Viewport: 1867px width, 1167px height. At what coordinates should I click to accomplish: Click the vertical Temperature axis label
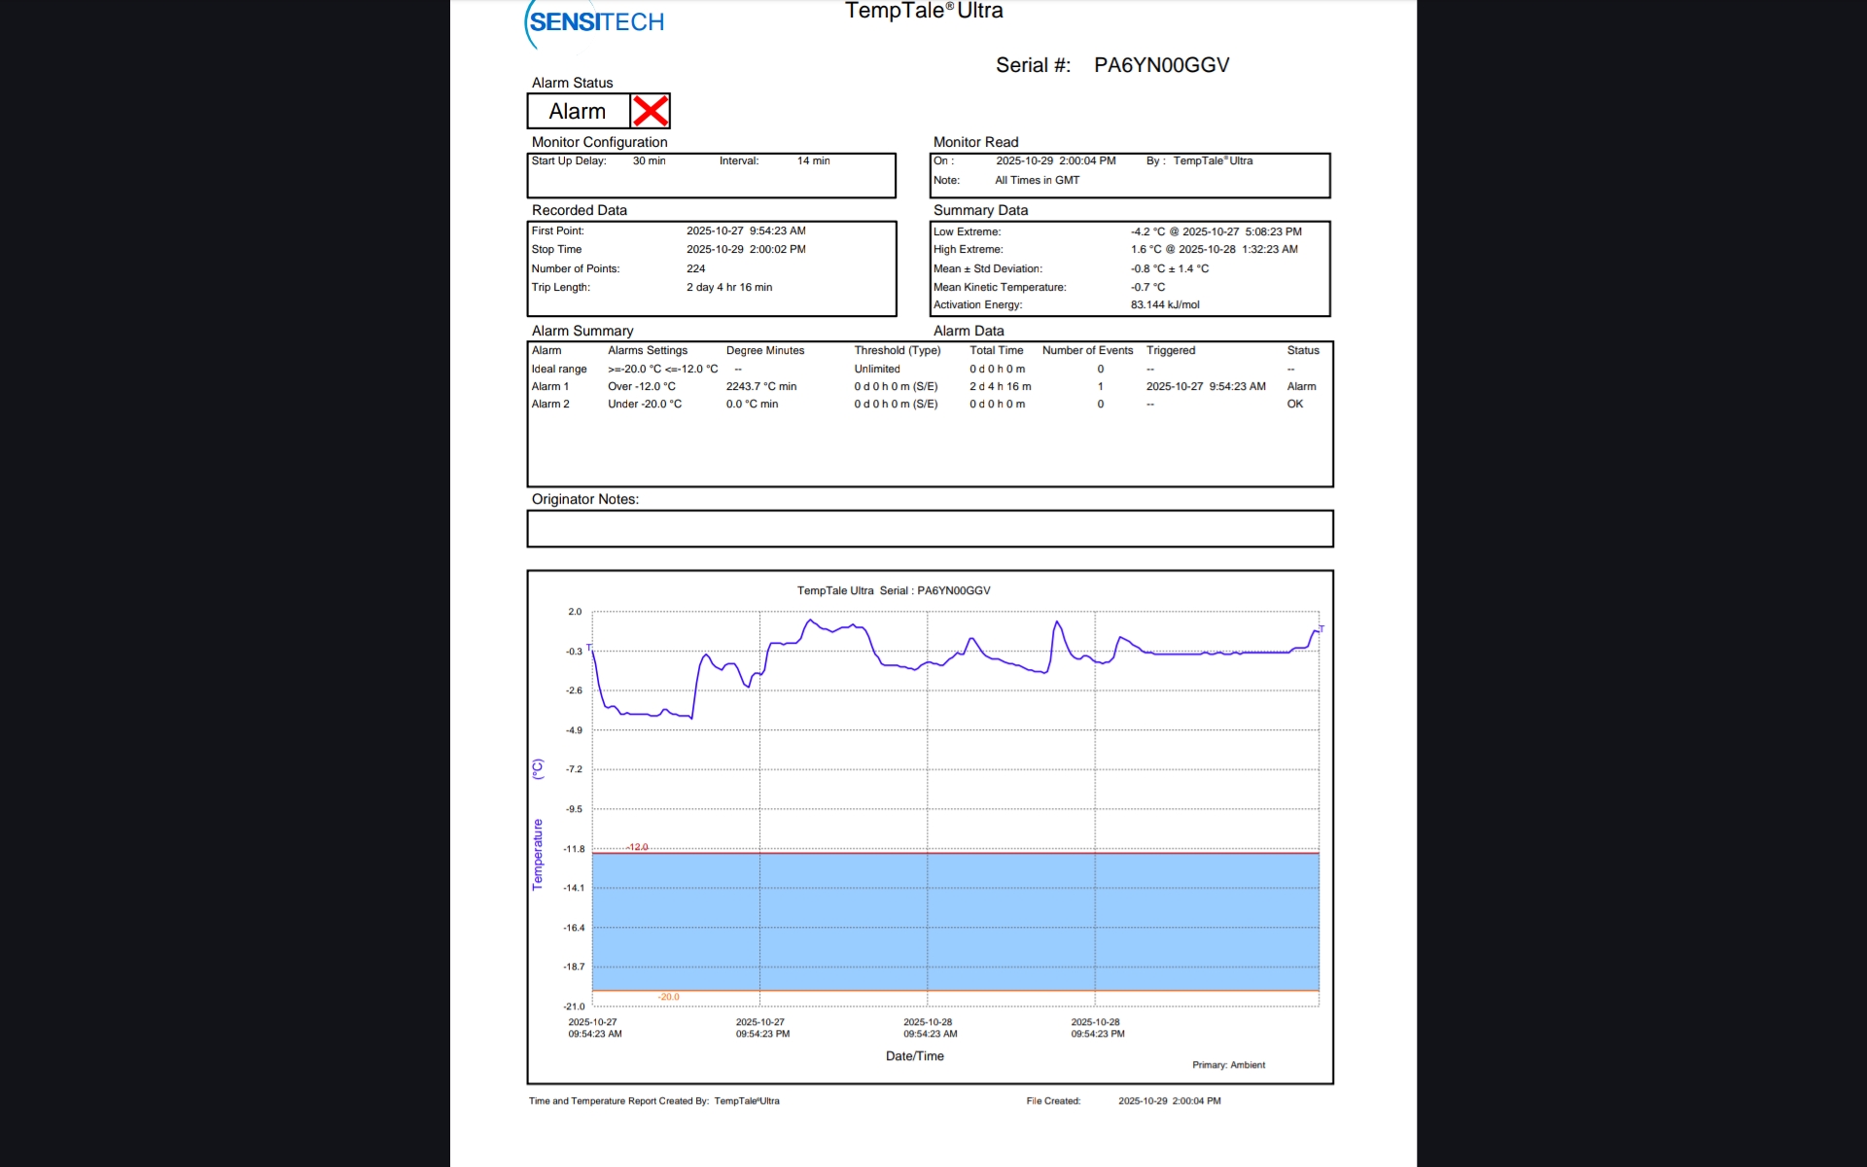(x=538, y=854)
